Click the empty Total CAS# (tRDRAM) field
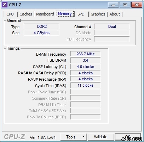The width and height of the screenshot is (144, 142). tap(86, 111)
